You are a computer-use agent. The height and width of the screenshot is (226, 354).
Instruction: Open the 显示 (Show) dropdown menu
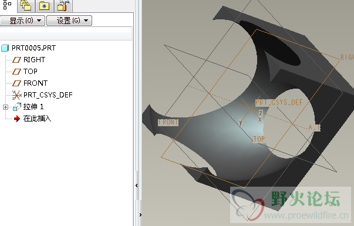point(22,21)
